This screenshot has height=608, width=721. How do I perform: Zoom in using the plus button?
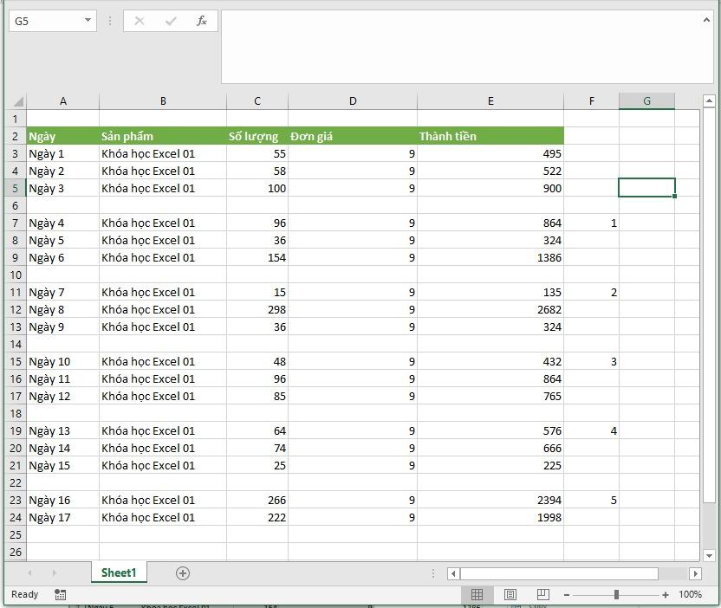pyautogui.click(x=664, y=595)
